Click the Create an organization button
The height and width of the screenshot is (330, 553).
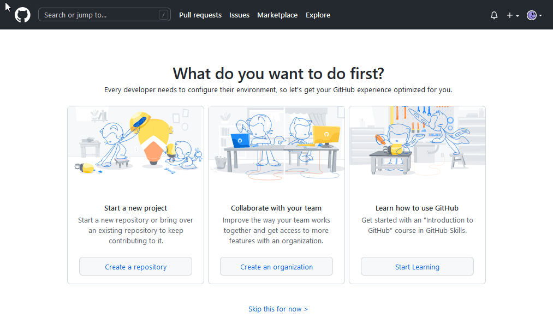pos(276,267)
